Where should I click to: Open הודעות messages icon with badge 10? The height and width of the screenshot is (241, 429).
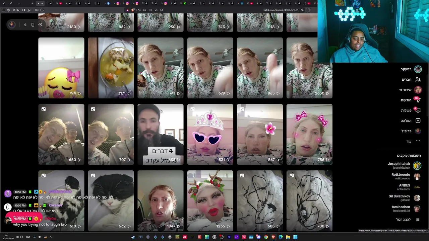click(x=417, y=100)
